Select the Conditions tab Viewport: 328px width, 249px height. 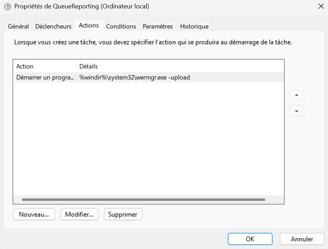click(x=121, y=26)
